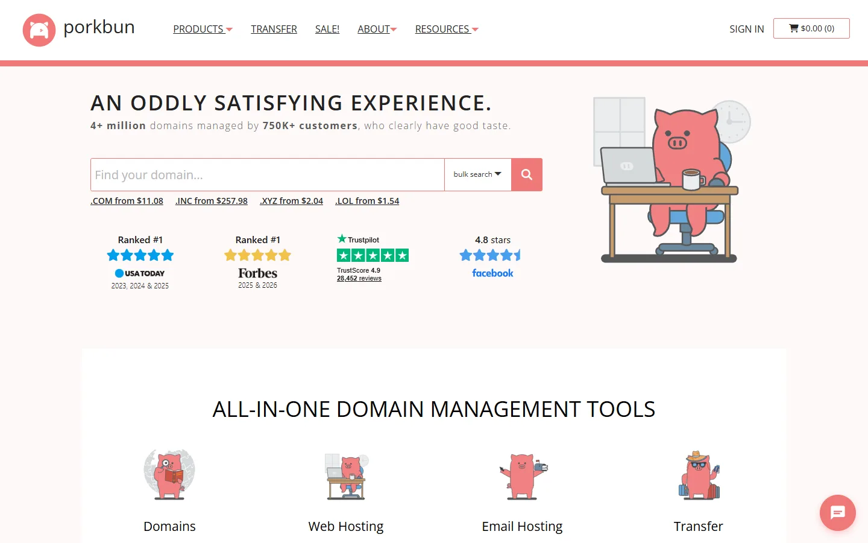The image size is (868, 543).
Task: Click the .COM from $11.08 link
Action: tap(127, 201)
